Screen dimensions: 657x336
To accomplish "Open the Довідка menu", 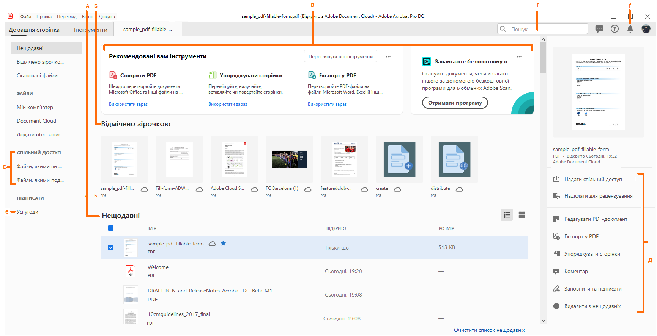I will pos(107,17).
